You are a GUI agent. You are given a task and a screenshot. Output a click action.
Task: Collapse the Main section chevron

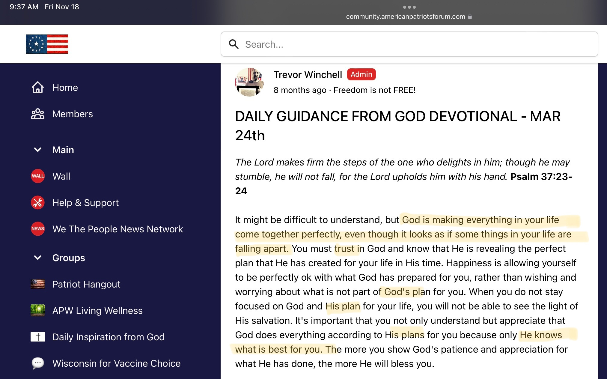(38, 150)
